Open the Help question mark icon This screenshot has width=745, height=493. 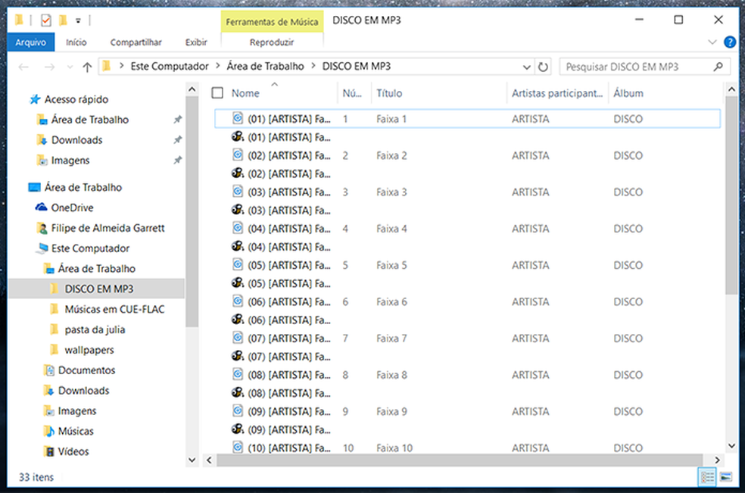point(730,42)
